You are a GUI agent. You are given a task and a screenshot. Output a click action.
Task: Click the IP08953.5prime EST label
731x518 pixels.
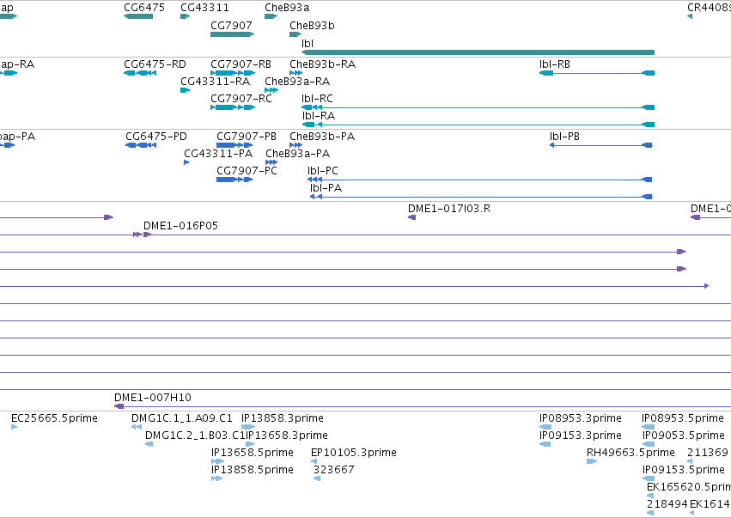click(x=683, y=418)
